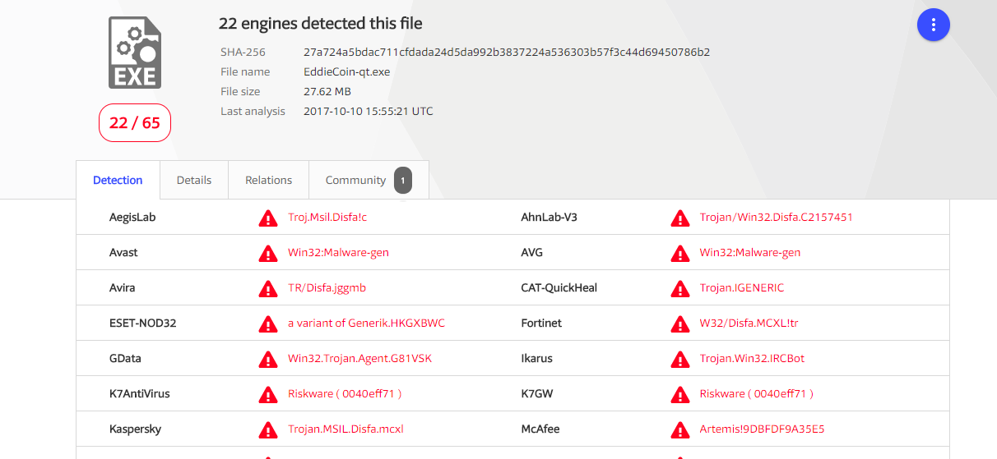The height and width of the screenshot is (459, 997).
Task: Click the alert icon beside Trojan.IGENERIC
Action: click(679, 289)
